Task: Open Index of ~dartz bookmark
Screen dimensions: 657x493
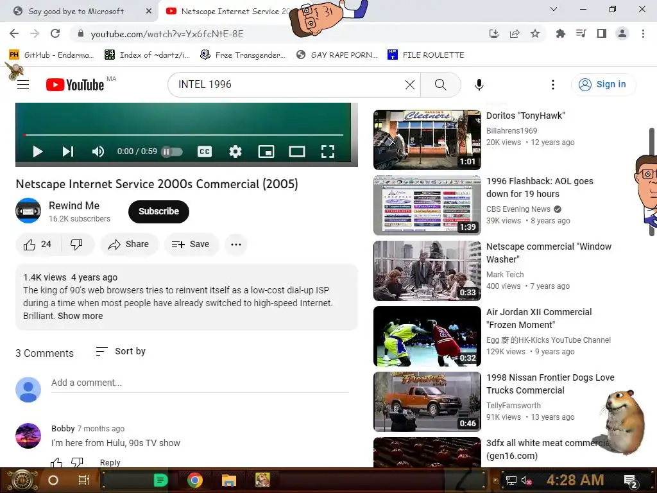Action: tap(147, 55)
